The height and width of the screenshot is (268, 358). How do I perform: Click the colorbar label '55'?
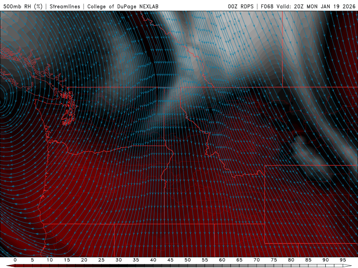click(x=205, y=260)
